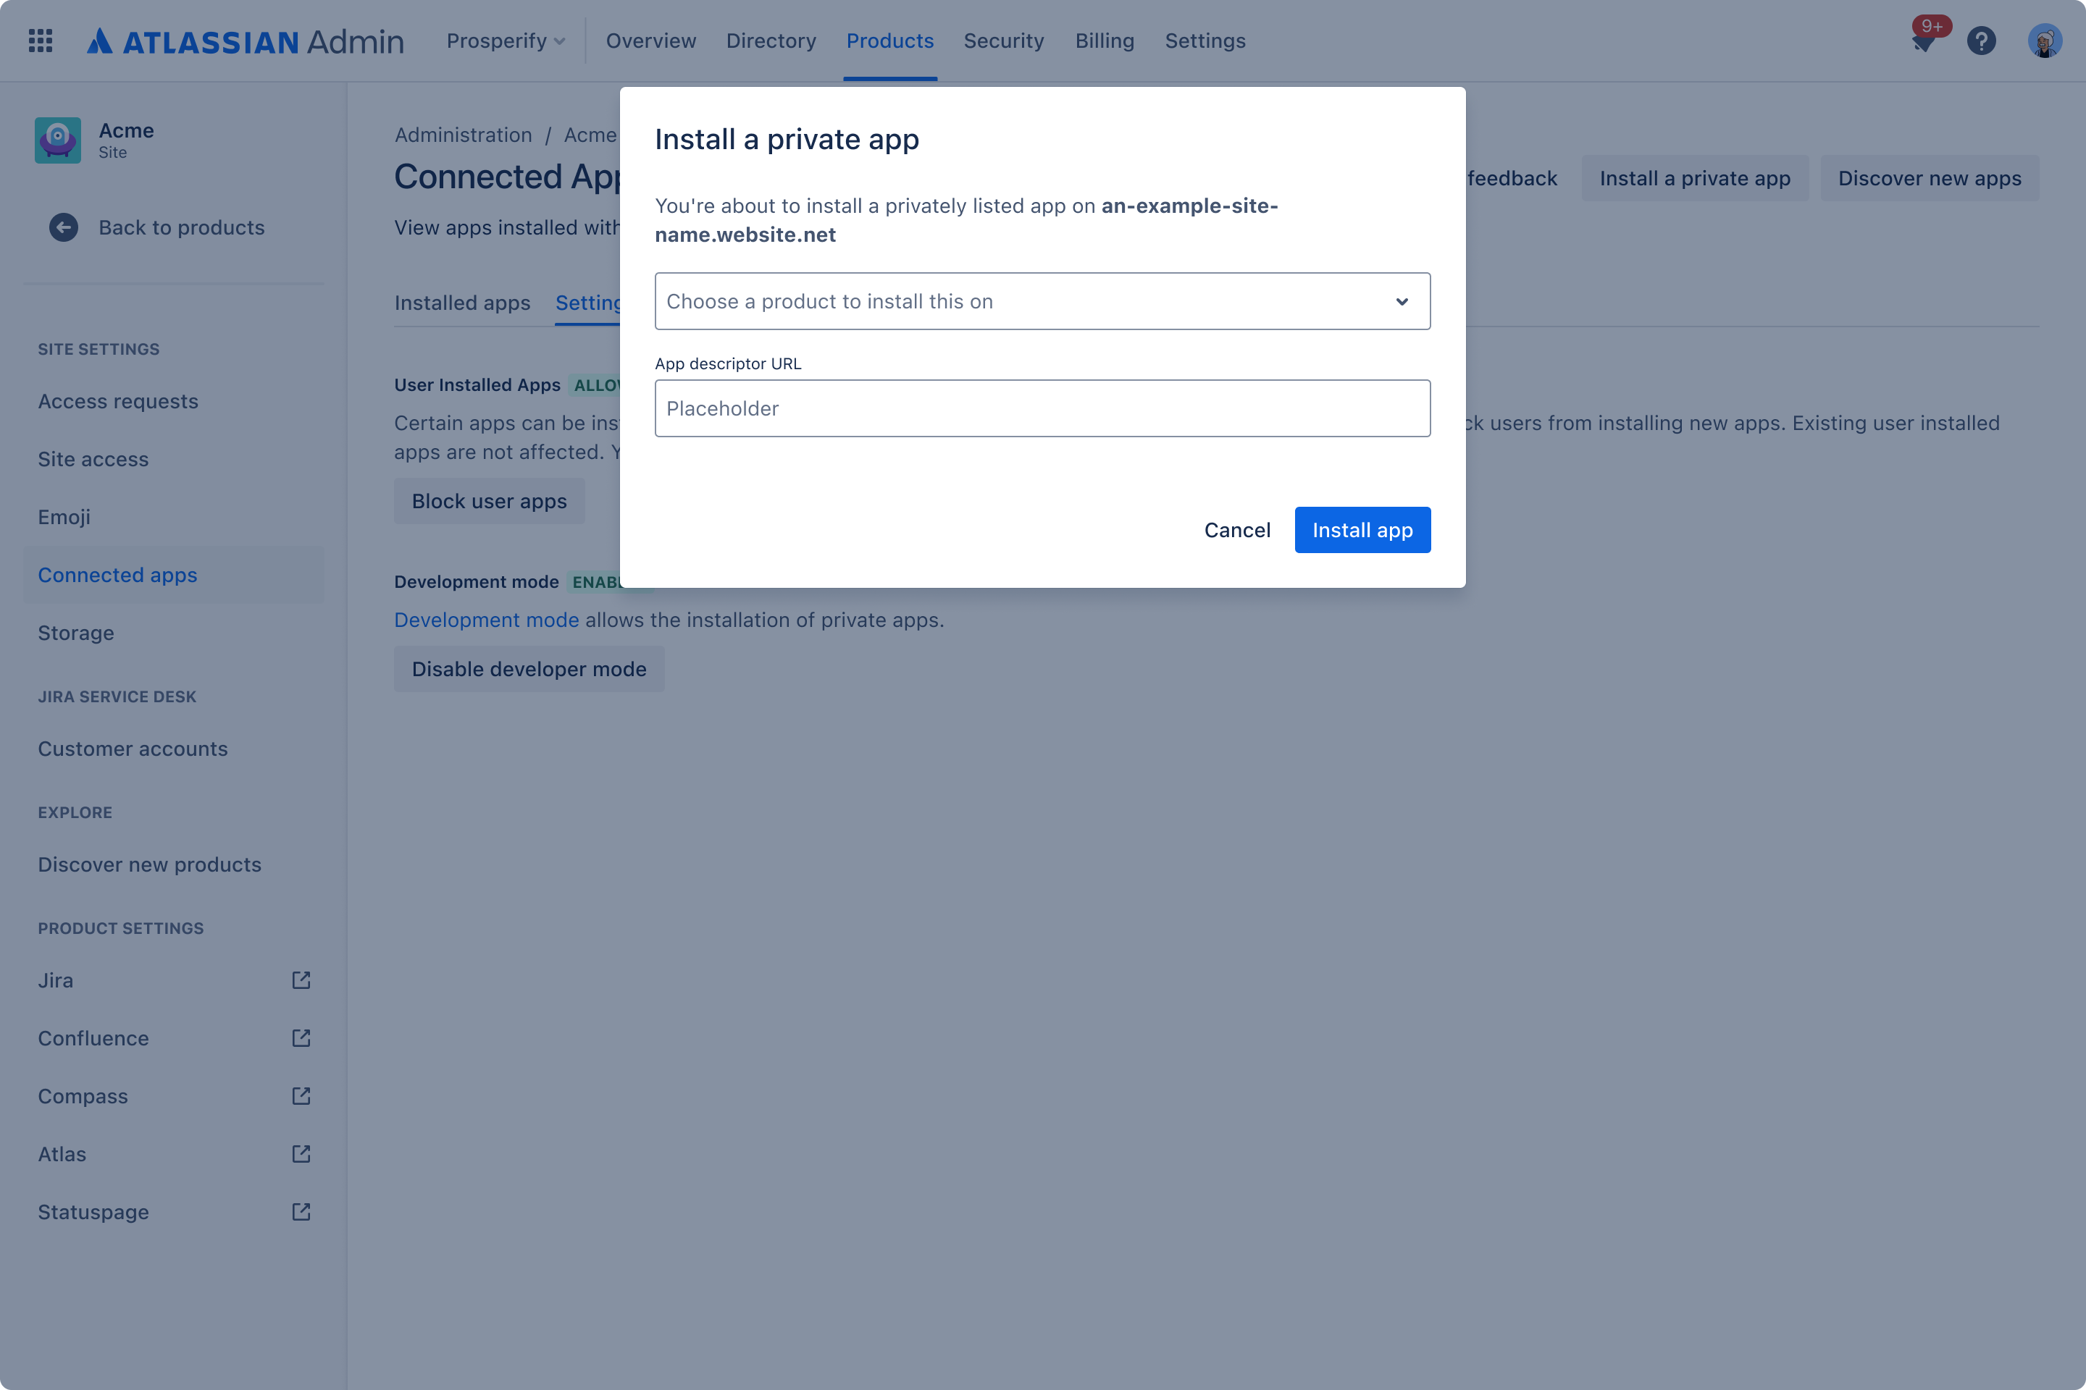
Task: Click the Acme site avatar icon
Action: click(59, 140)
